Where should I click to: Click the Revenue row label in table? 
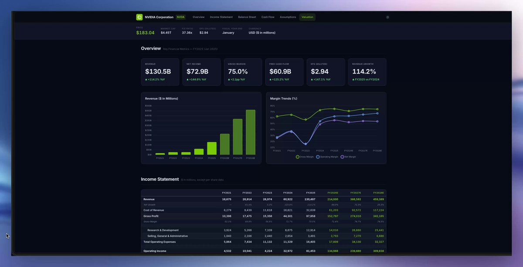tap(149, 199)
